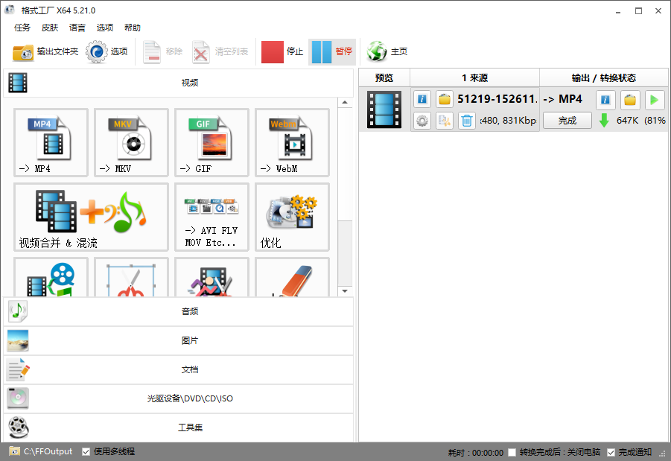The image size is (671, 461).
Task: Open the 优化 optimize tool
Action: [x=292, y=217]
